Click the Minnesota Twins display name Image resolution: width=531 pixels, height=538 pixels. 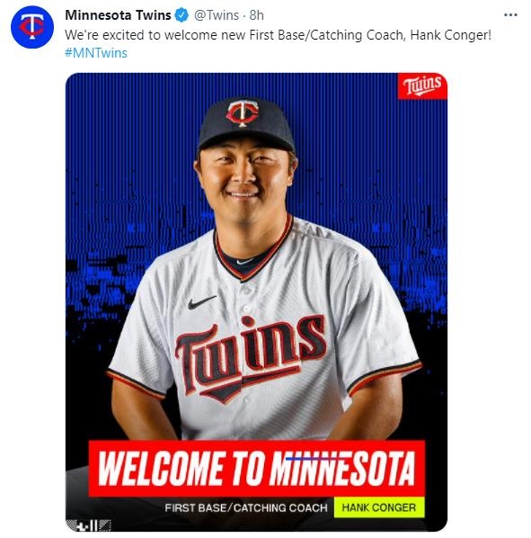point(118,15)
